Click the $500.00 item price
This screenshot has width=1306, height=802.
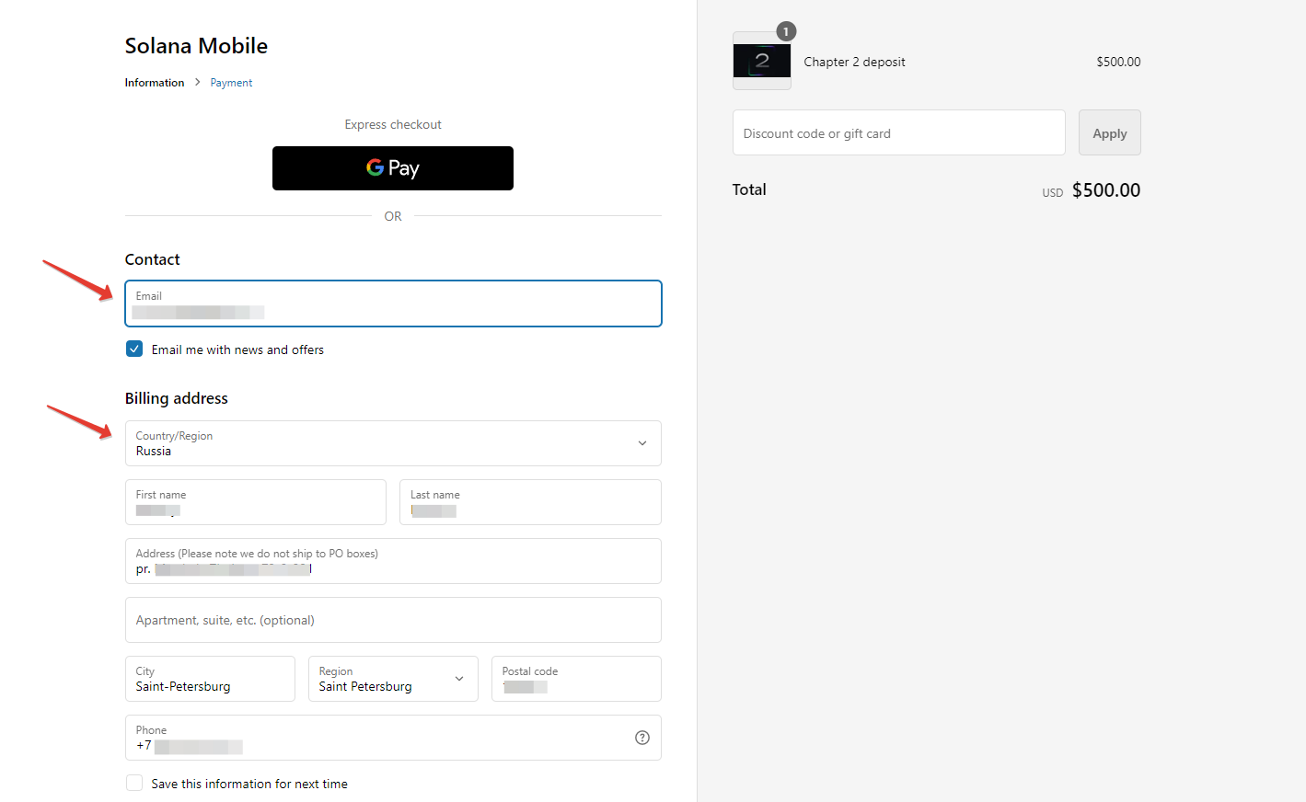1118,62
